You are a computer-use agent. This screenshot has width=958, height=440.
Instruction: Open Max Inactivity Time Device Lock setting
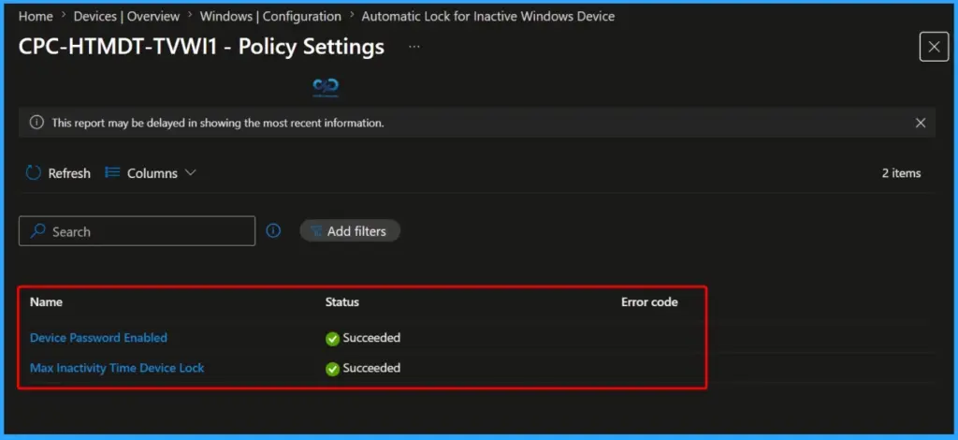click(x=117, y=368)
